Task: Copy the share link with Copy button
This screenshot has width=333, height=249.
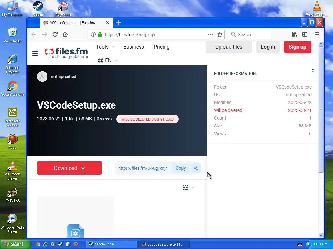Action: 181,168
